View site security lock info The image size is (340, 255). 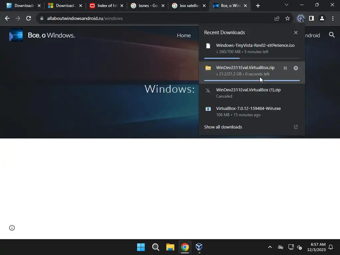tap(42, 19)
